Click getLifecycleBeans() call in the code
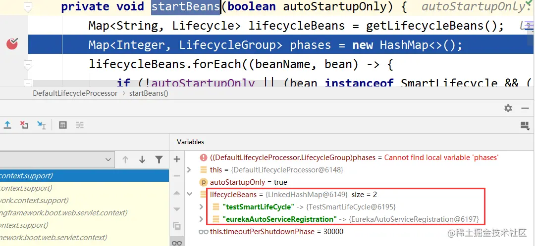The height and width of the screenshot is (246, 535). [431, 26]
